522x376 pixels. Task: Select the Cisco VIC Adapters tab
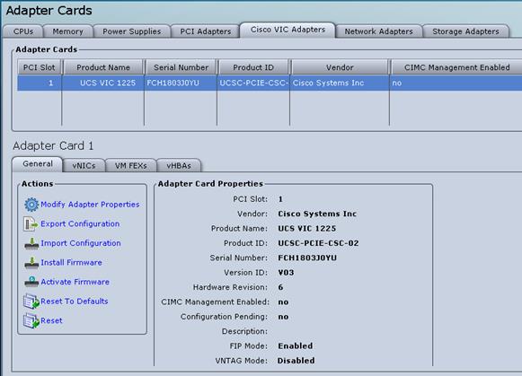288,30
